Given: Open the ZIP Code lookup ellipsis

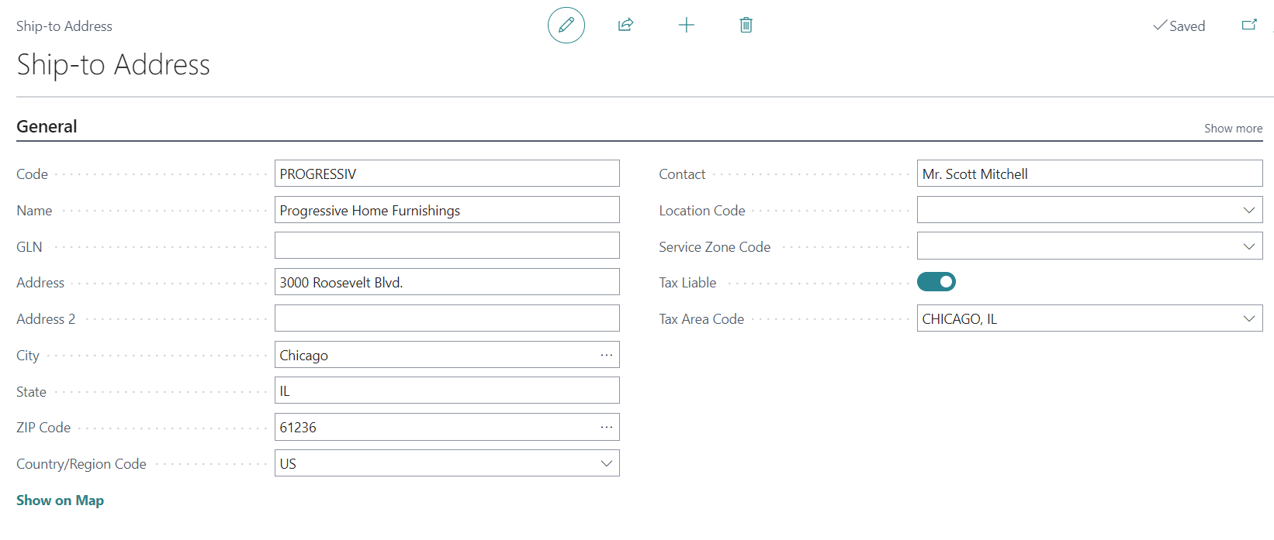Looking at the screenshot, I should 607,427.
